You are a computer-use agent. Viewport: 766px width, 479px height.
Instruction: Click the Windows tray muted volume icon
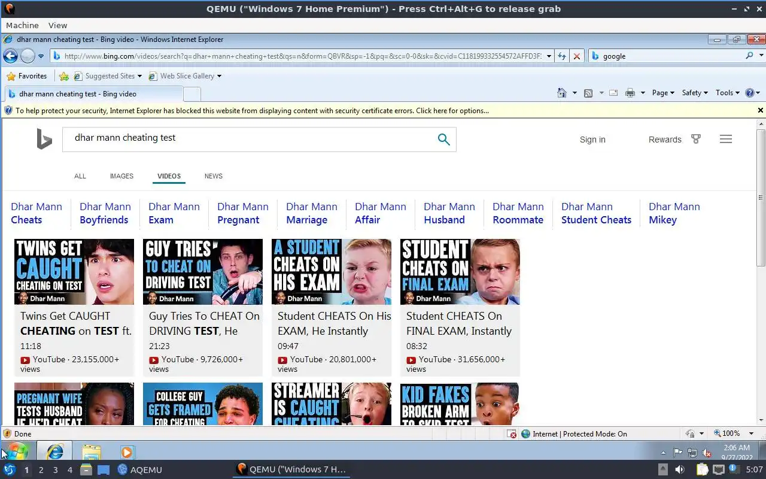[x=706, y=453]
